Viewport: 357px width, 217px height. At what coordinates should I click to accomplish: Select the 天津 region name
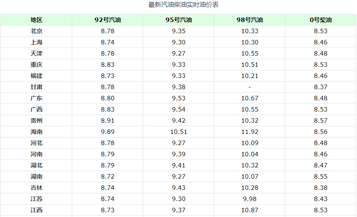tap(36, 54)
